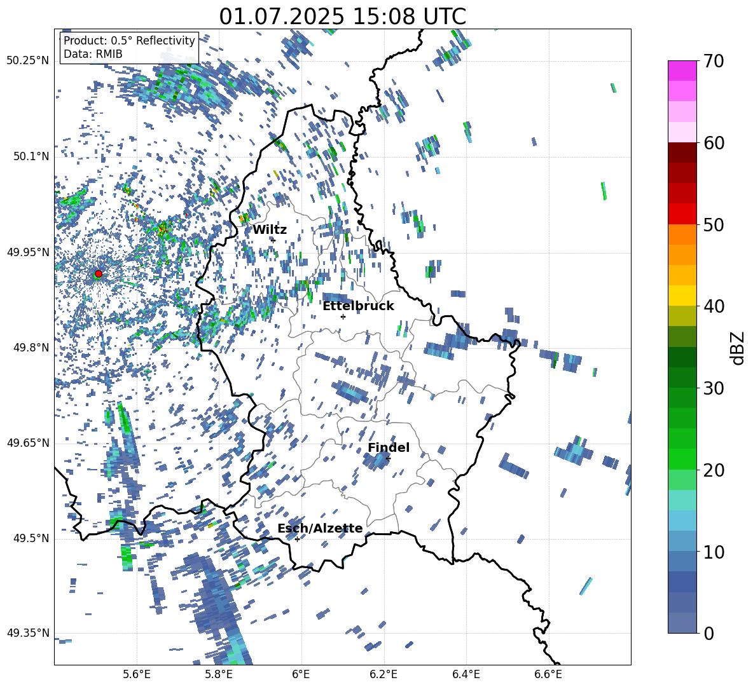
Task: Click the 49.8°N latitude label
Action: pos(32,348)
